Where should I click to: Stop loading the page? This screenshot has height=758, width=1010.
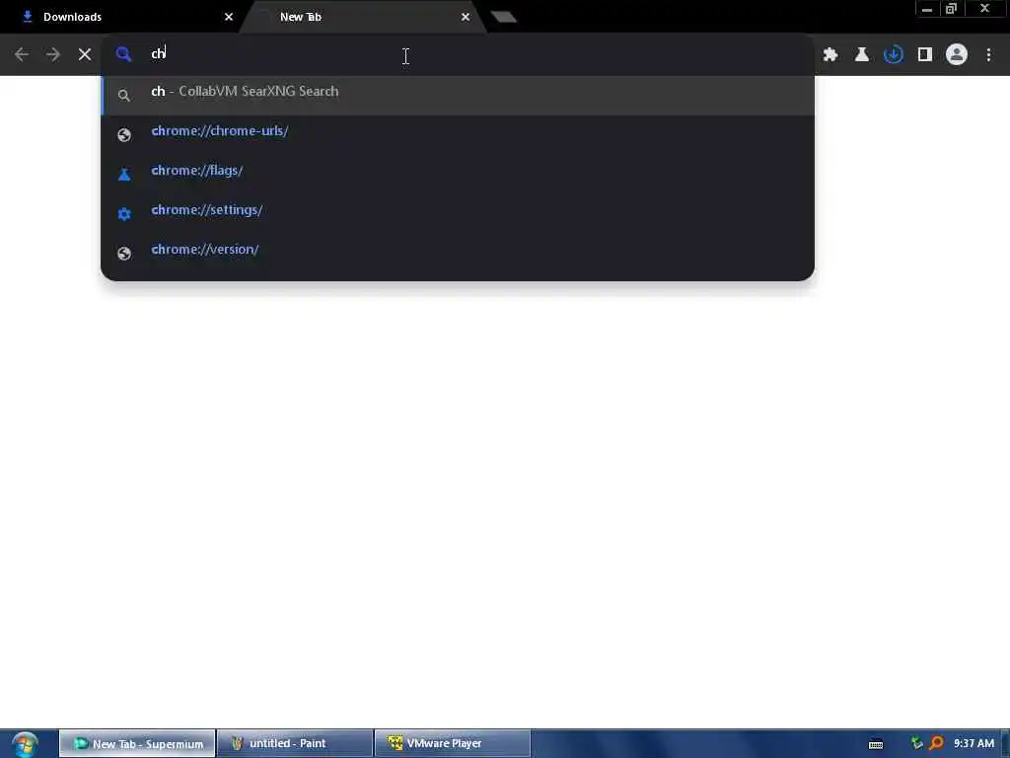85,55
